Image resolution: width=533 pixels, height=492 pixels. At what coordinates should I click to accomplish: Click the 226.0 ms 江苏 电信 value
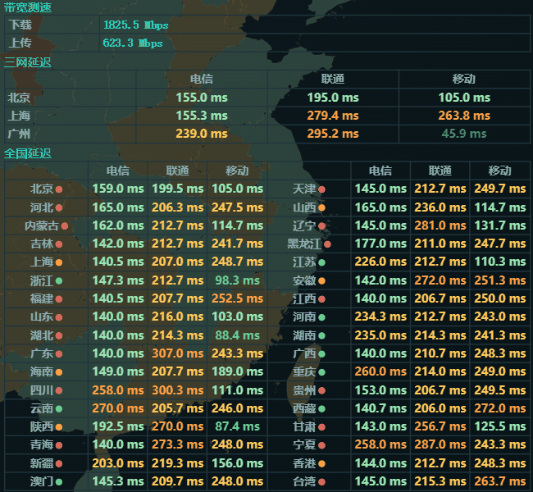point(380,262)
